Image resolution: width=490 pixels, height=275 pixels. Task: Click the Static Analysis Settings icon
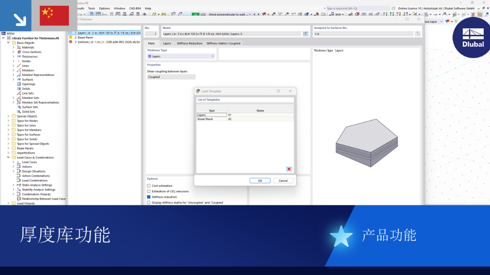(x=19, y=185)
